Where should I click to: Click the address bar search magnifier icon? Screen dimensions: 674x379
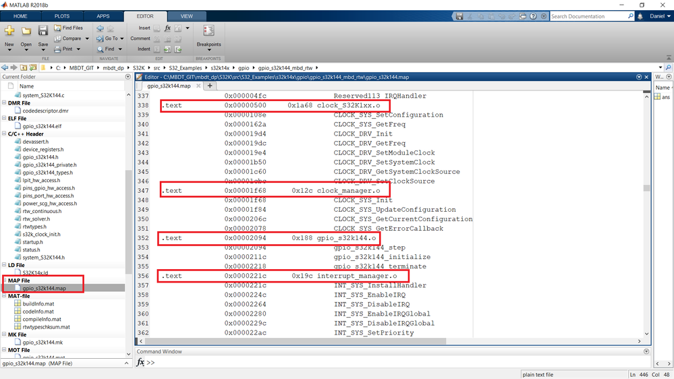click(669, 67)
